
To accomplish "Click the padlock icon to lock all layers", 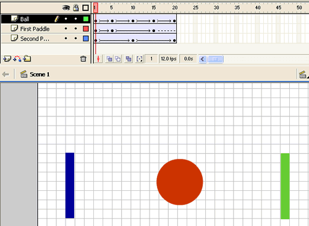I will pyautogui.click(x=76, y=8).
